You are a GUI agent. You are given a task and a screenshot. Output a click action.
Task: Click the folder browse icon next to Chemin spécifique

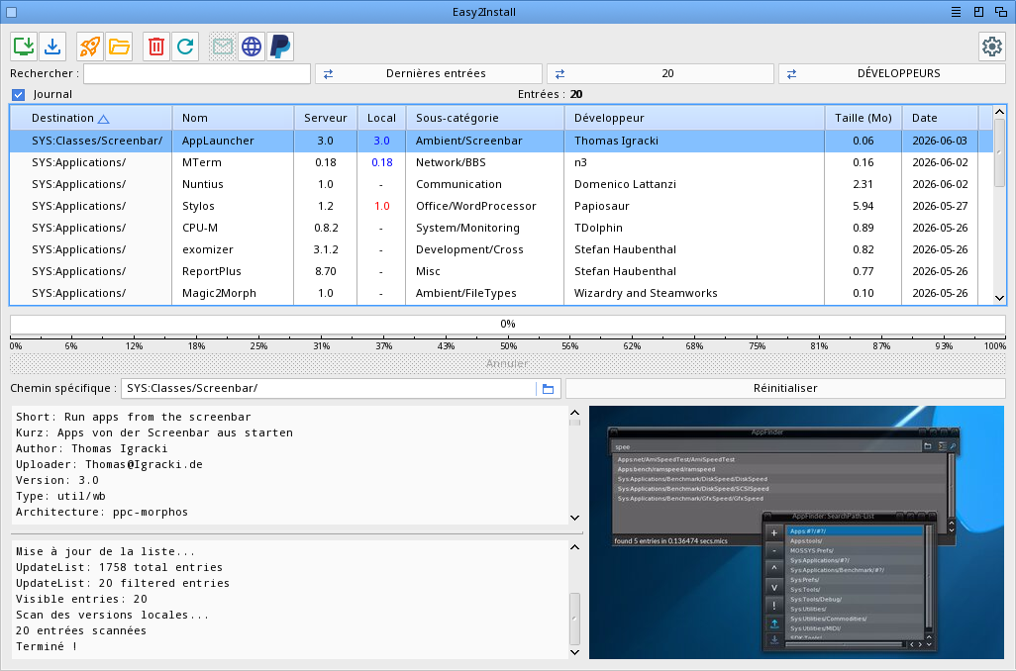pos(549,389)
